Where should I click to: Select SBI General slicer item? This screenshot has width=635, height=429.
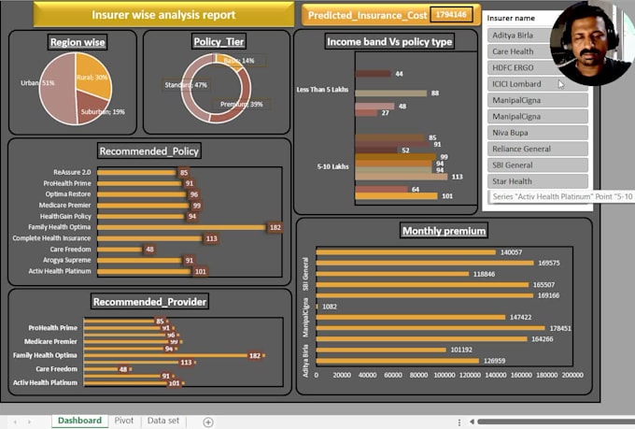537,165
